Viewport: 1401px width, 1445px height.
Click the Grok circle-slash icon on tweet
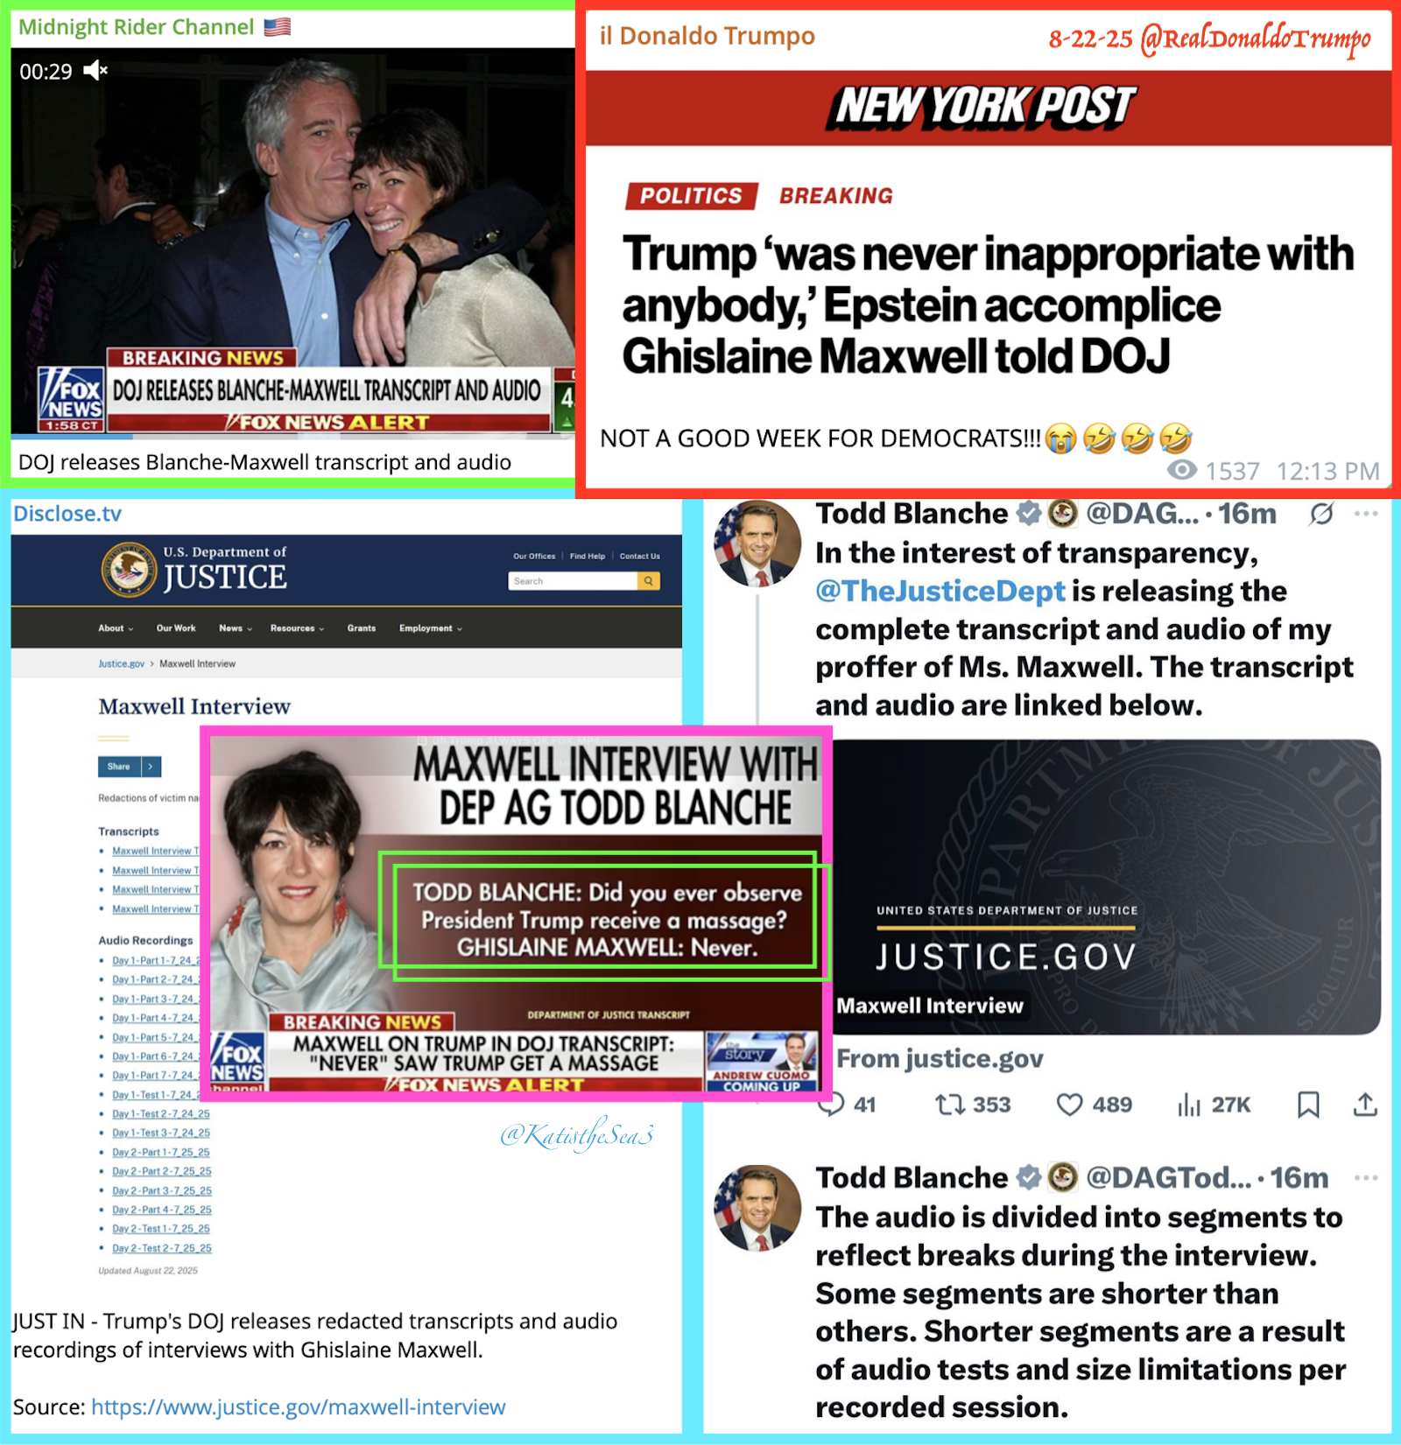pos(1321,514)
